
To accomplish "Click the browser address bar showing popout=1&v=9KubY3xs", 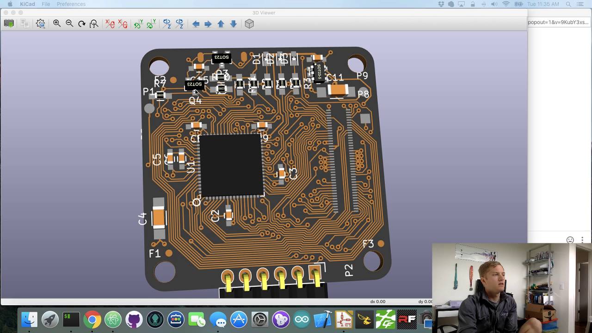I will [x=558, y=22].
